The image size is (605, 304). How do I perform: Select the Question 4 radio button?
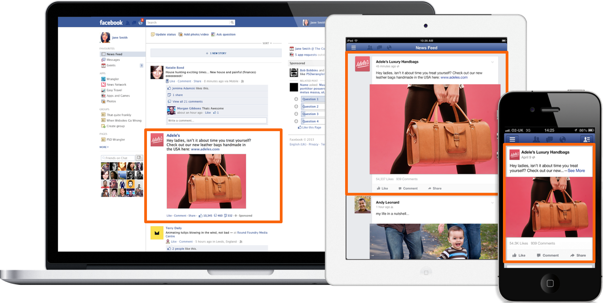tap(296, 121)
